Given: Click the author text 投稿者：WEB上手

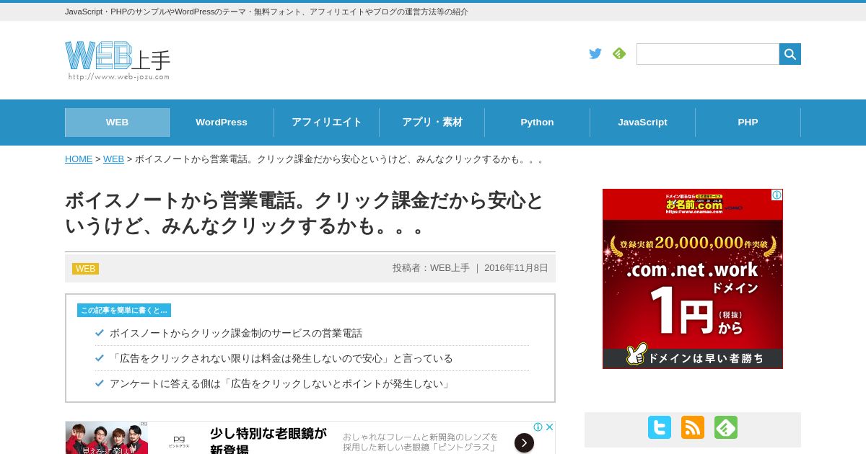Looking at the screenshot, I should (431, 268).
